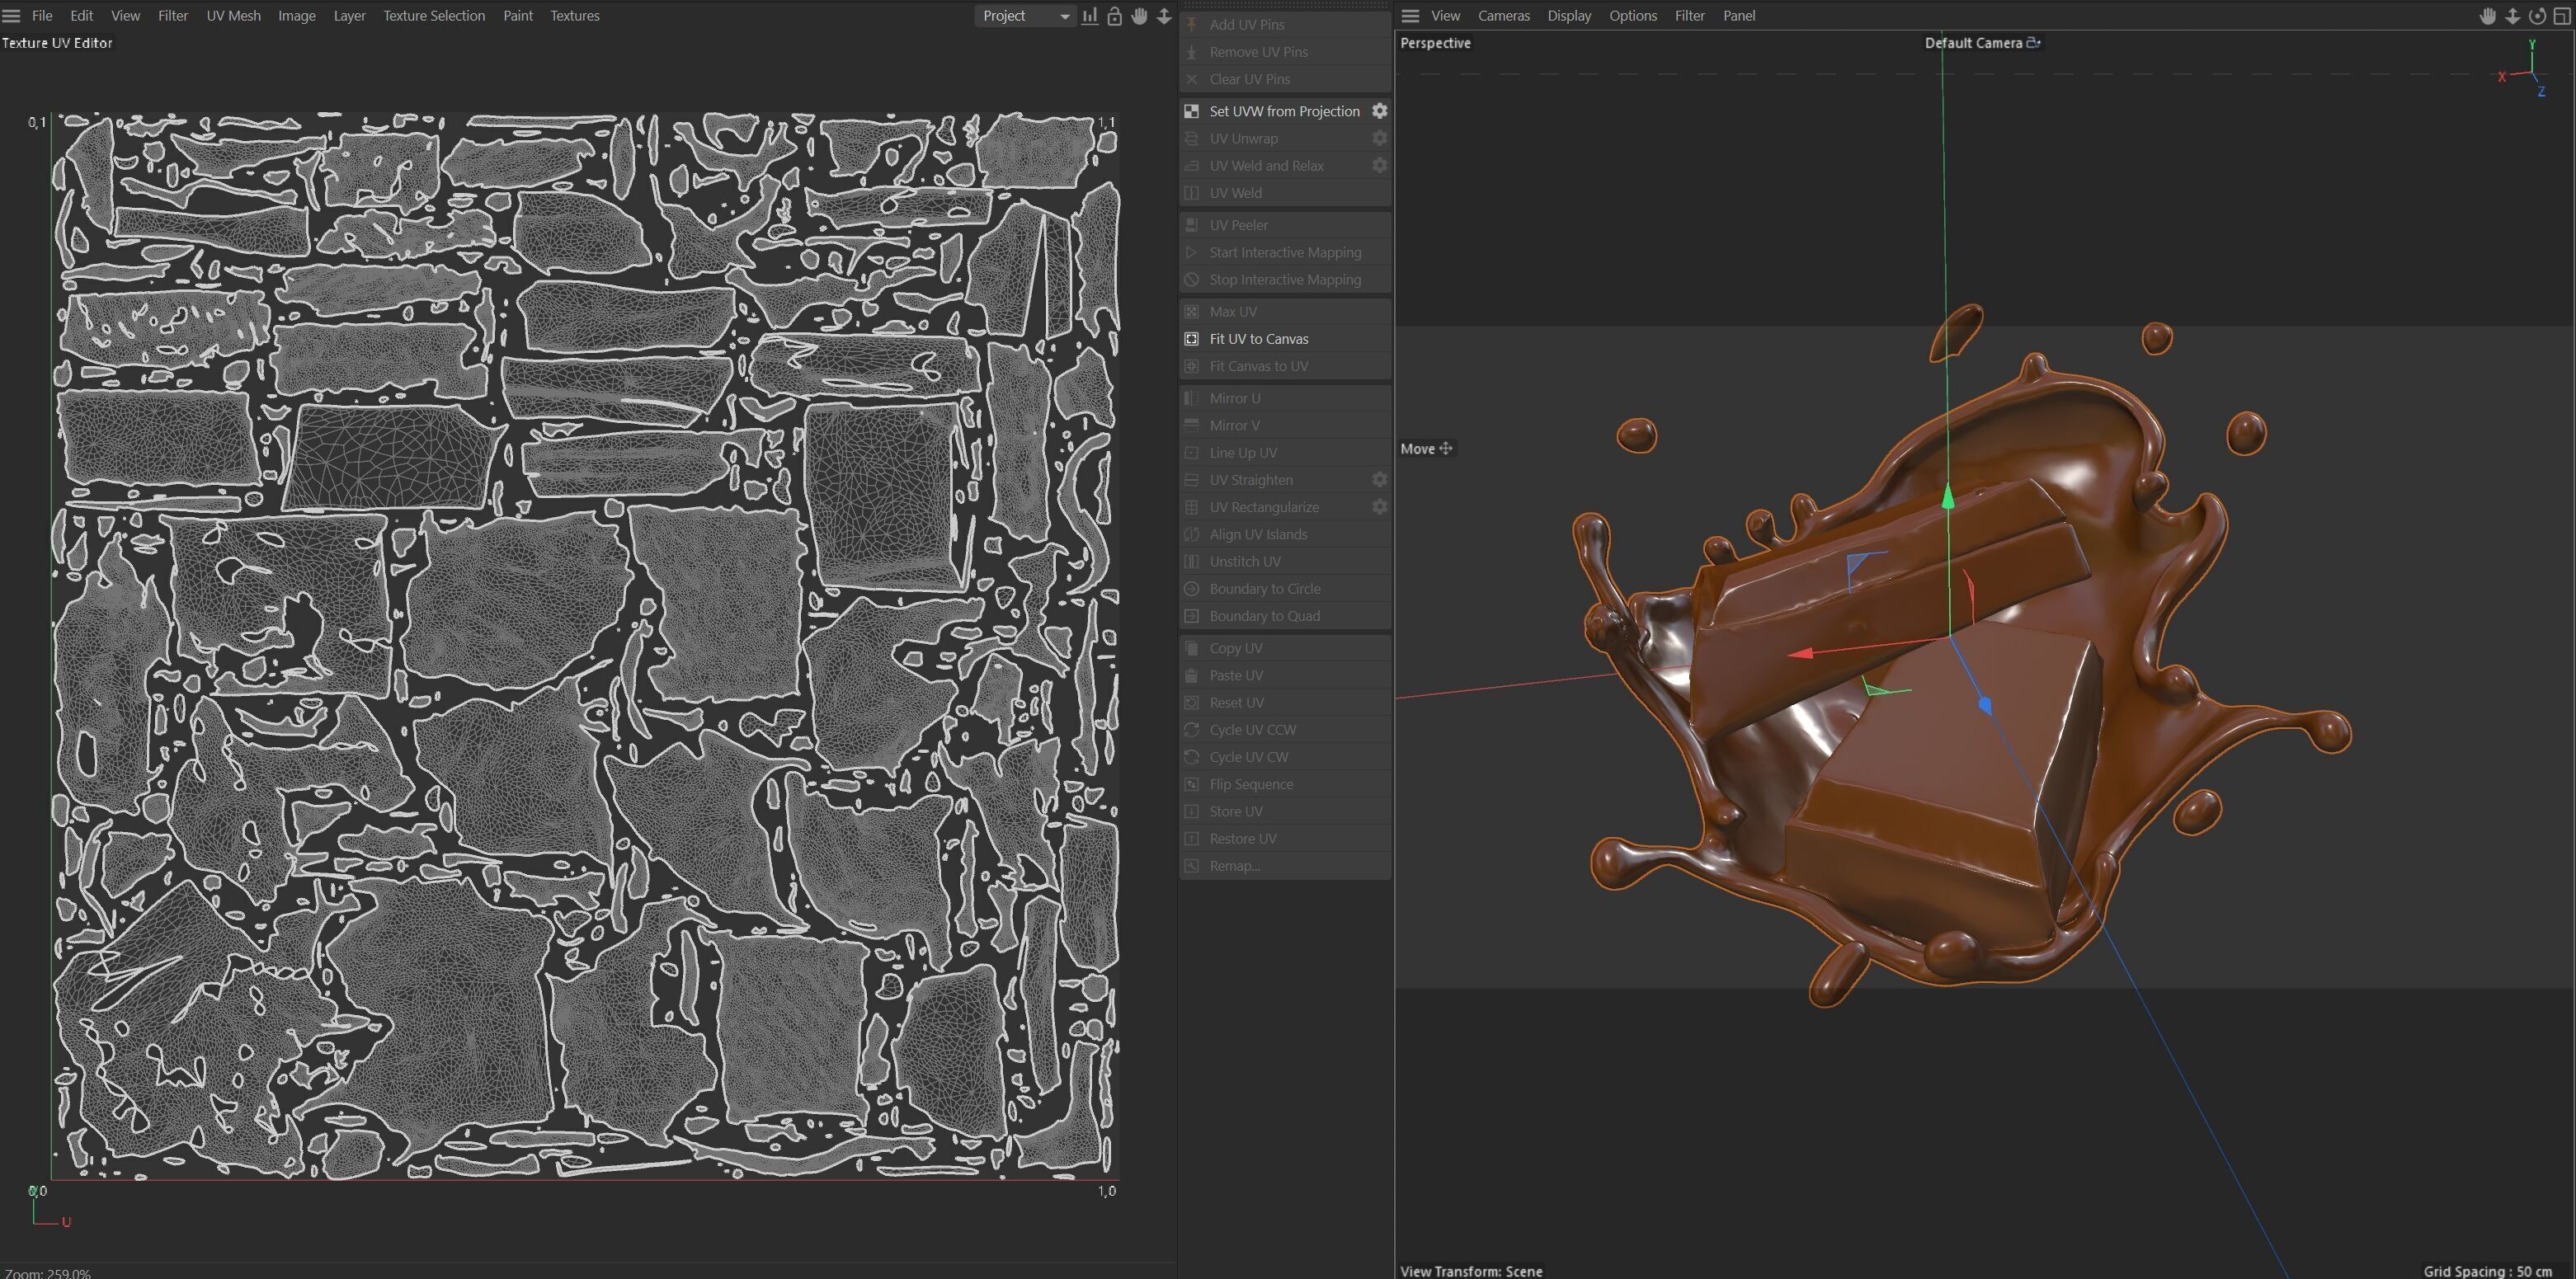
Task: Open UV Weld and Relax options gear
Action: (1379, 165)
